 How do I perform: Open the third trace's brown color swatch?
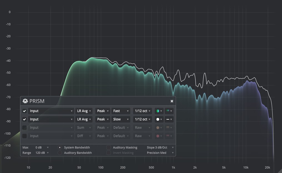159,128
